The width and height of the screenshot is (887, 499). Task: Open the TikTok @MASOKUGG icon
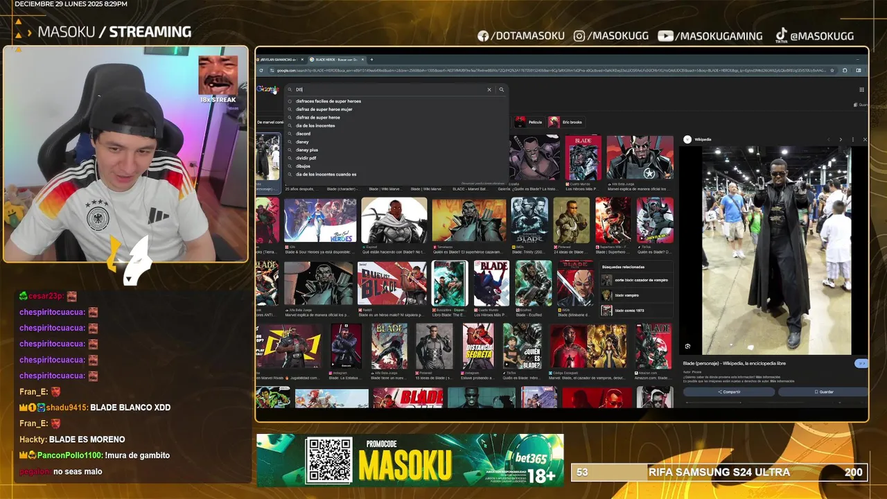(781, 35)
